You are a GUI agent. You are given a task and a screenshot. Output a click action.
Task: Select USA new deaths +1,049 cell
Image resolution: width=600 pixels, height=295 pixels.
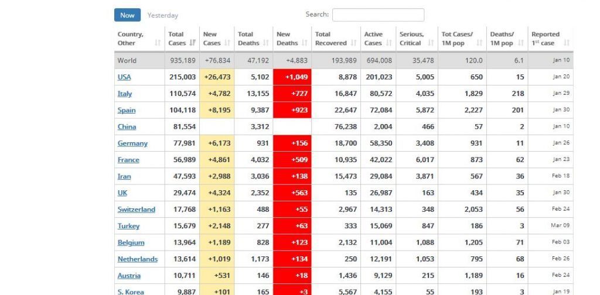pos(292,77)
